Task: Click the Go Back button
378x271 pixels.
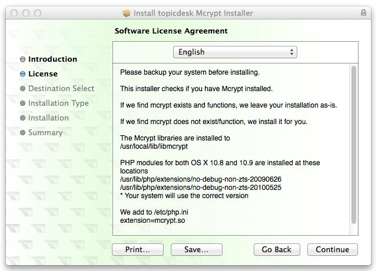Action: pyautogui.click(x=277, y=249)
